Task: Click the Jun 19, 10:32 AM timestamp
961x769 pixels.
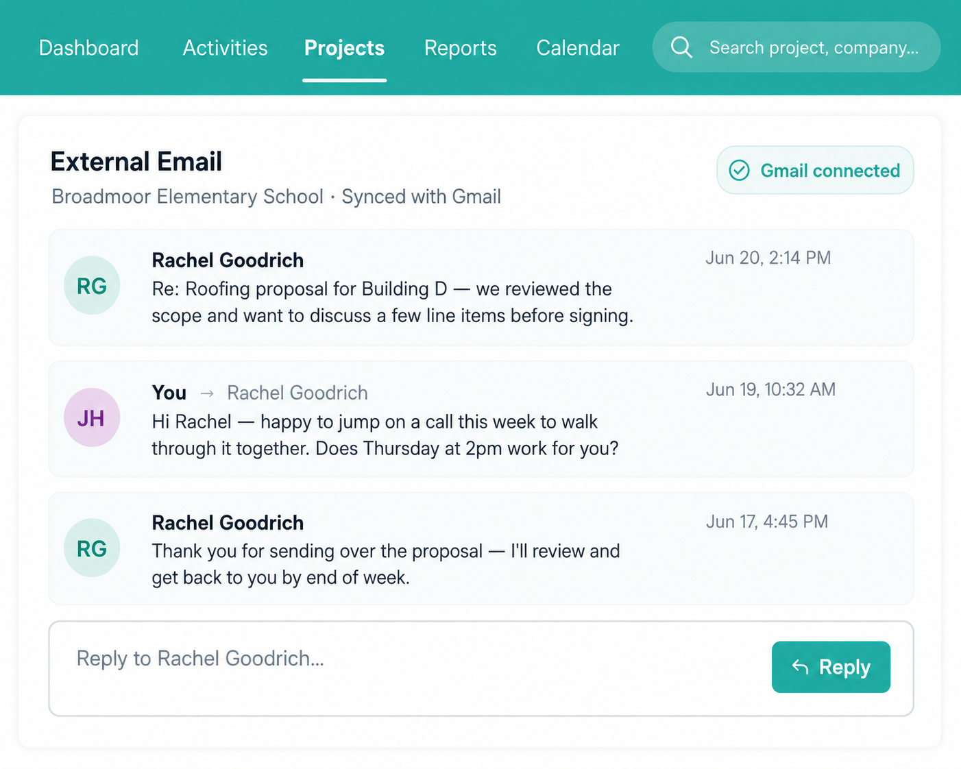Action: coord(770,389)
